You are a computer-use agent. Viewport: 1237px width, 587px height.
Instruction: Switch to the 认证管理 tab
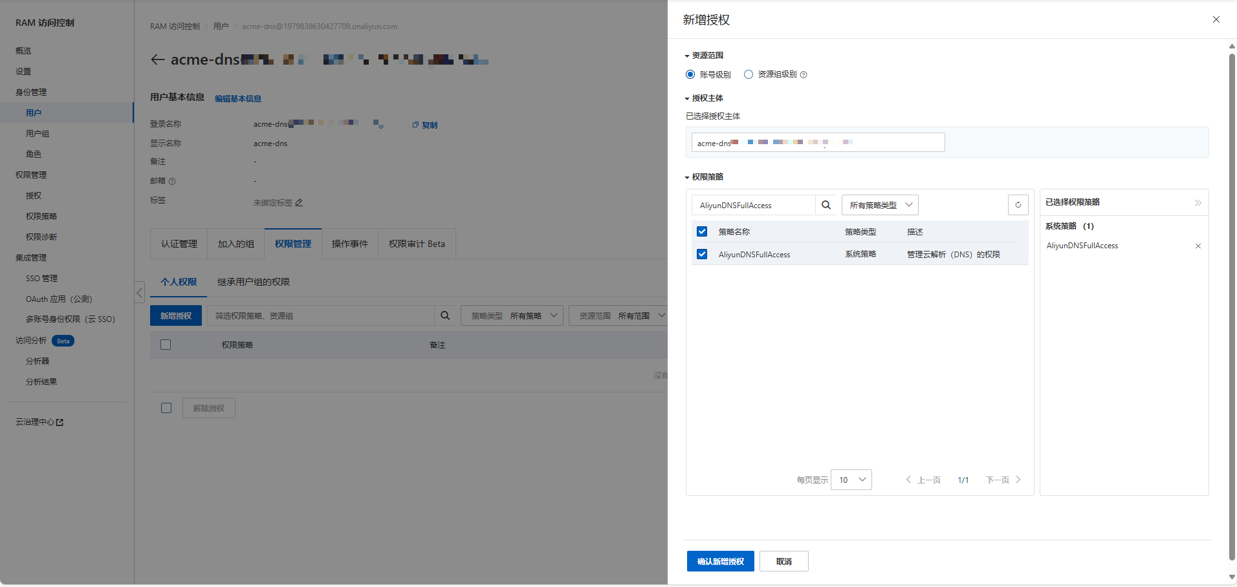click(x=179, y=244)
